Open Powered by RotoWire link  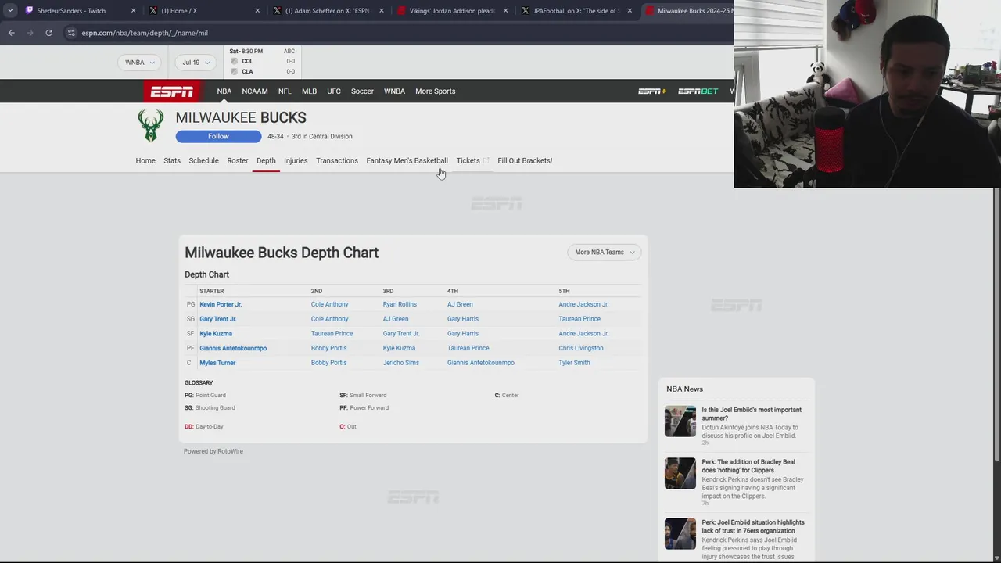(213, 451)
